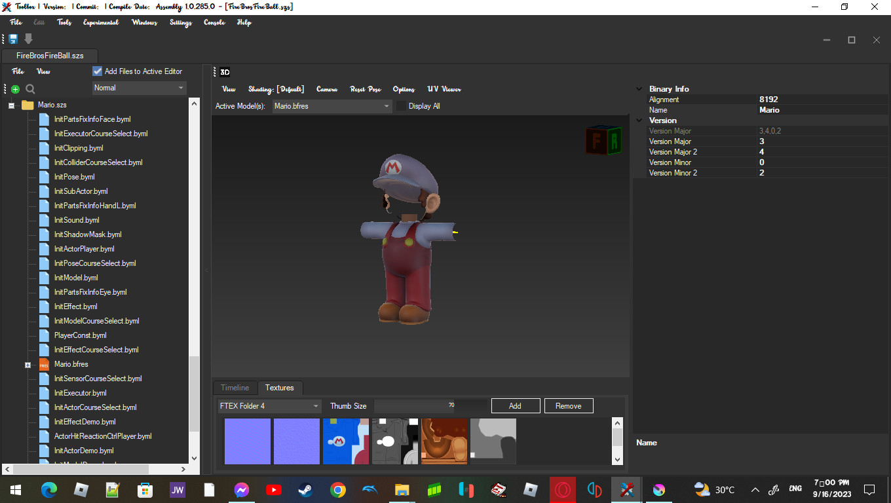891x503 pixels.
Task: Open the Microsoft Store taskbar icon
Action: [145, 490]
